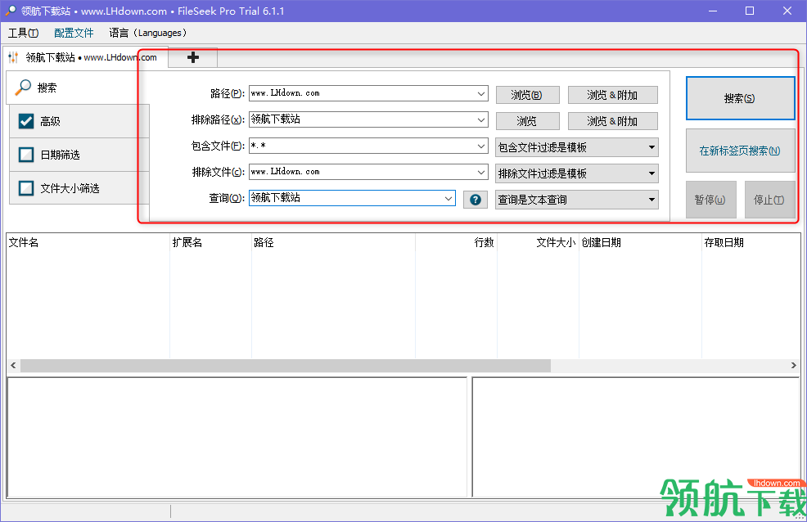Open the 排除文件过滤是模板 dropdown

tap(576, 173)
